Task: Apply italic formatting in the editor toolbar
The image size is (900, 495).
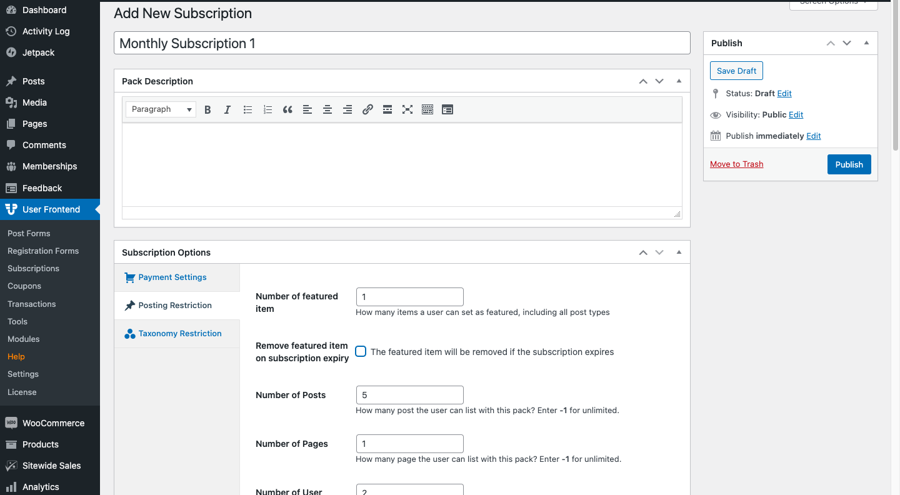Action: [x=227, y=109]
